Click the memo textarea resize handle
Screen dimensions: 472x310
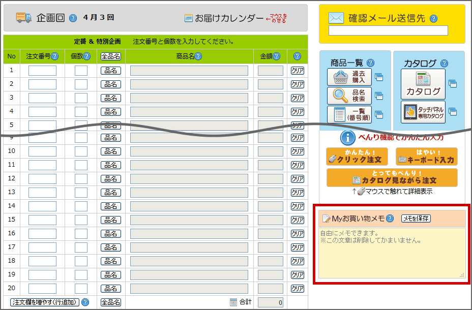click(x=462, y=275)
